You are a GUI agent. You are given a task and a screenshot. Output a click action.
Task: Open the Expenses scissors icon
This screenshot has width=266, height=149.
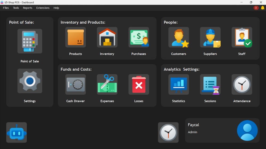(107, 84)
